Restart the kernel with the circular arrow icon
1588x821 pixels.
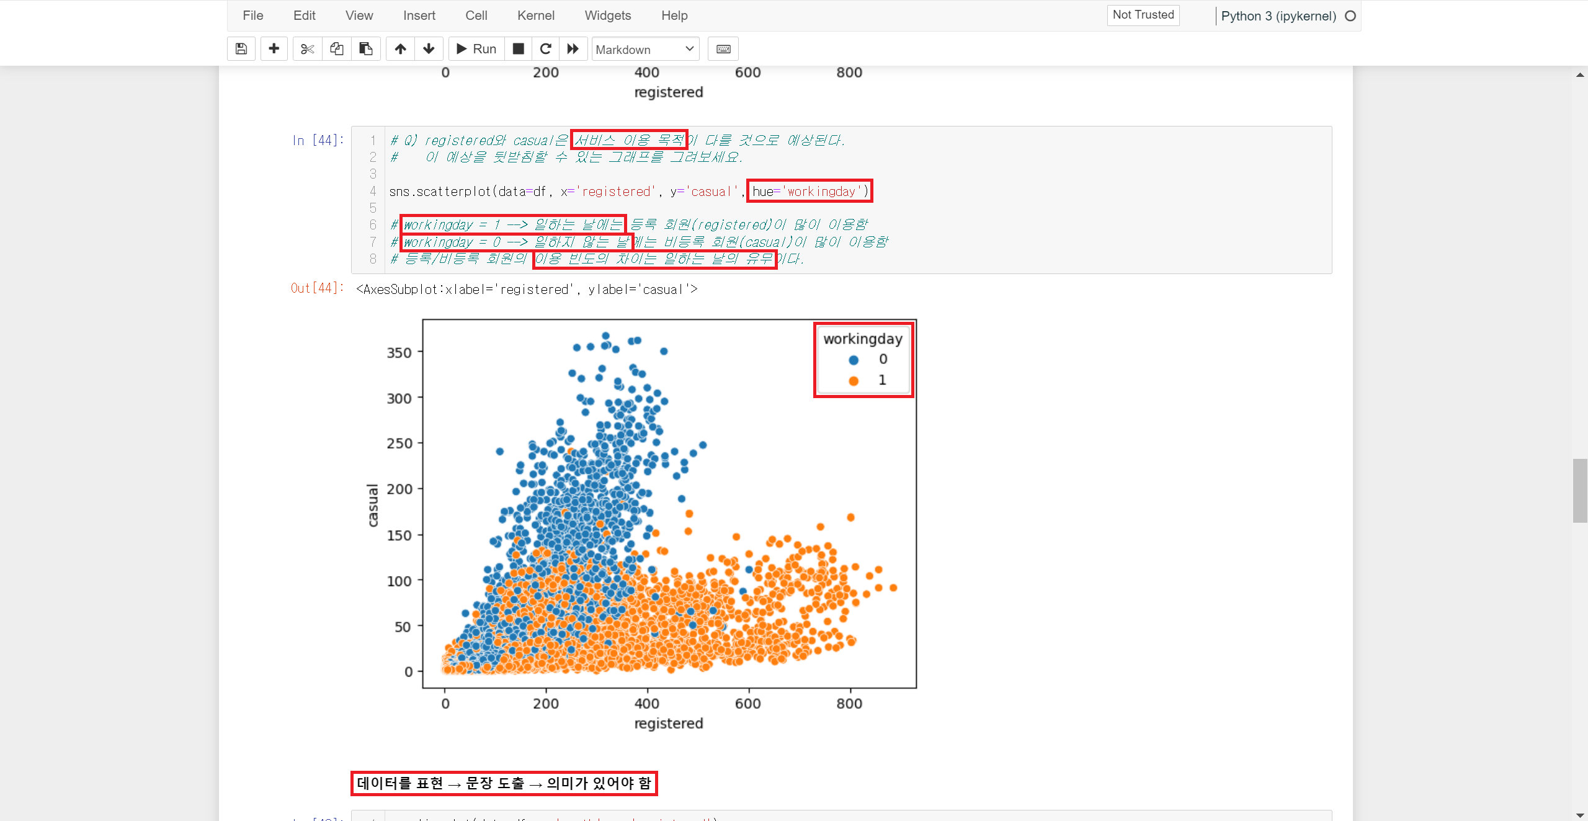click(x=546, y=49)
